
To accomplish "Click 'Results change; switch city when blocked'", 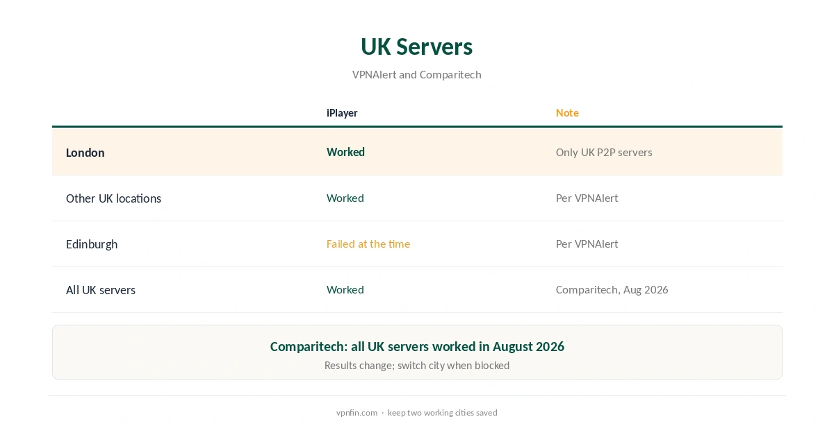I will coord(417,365).
